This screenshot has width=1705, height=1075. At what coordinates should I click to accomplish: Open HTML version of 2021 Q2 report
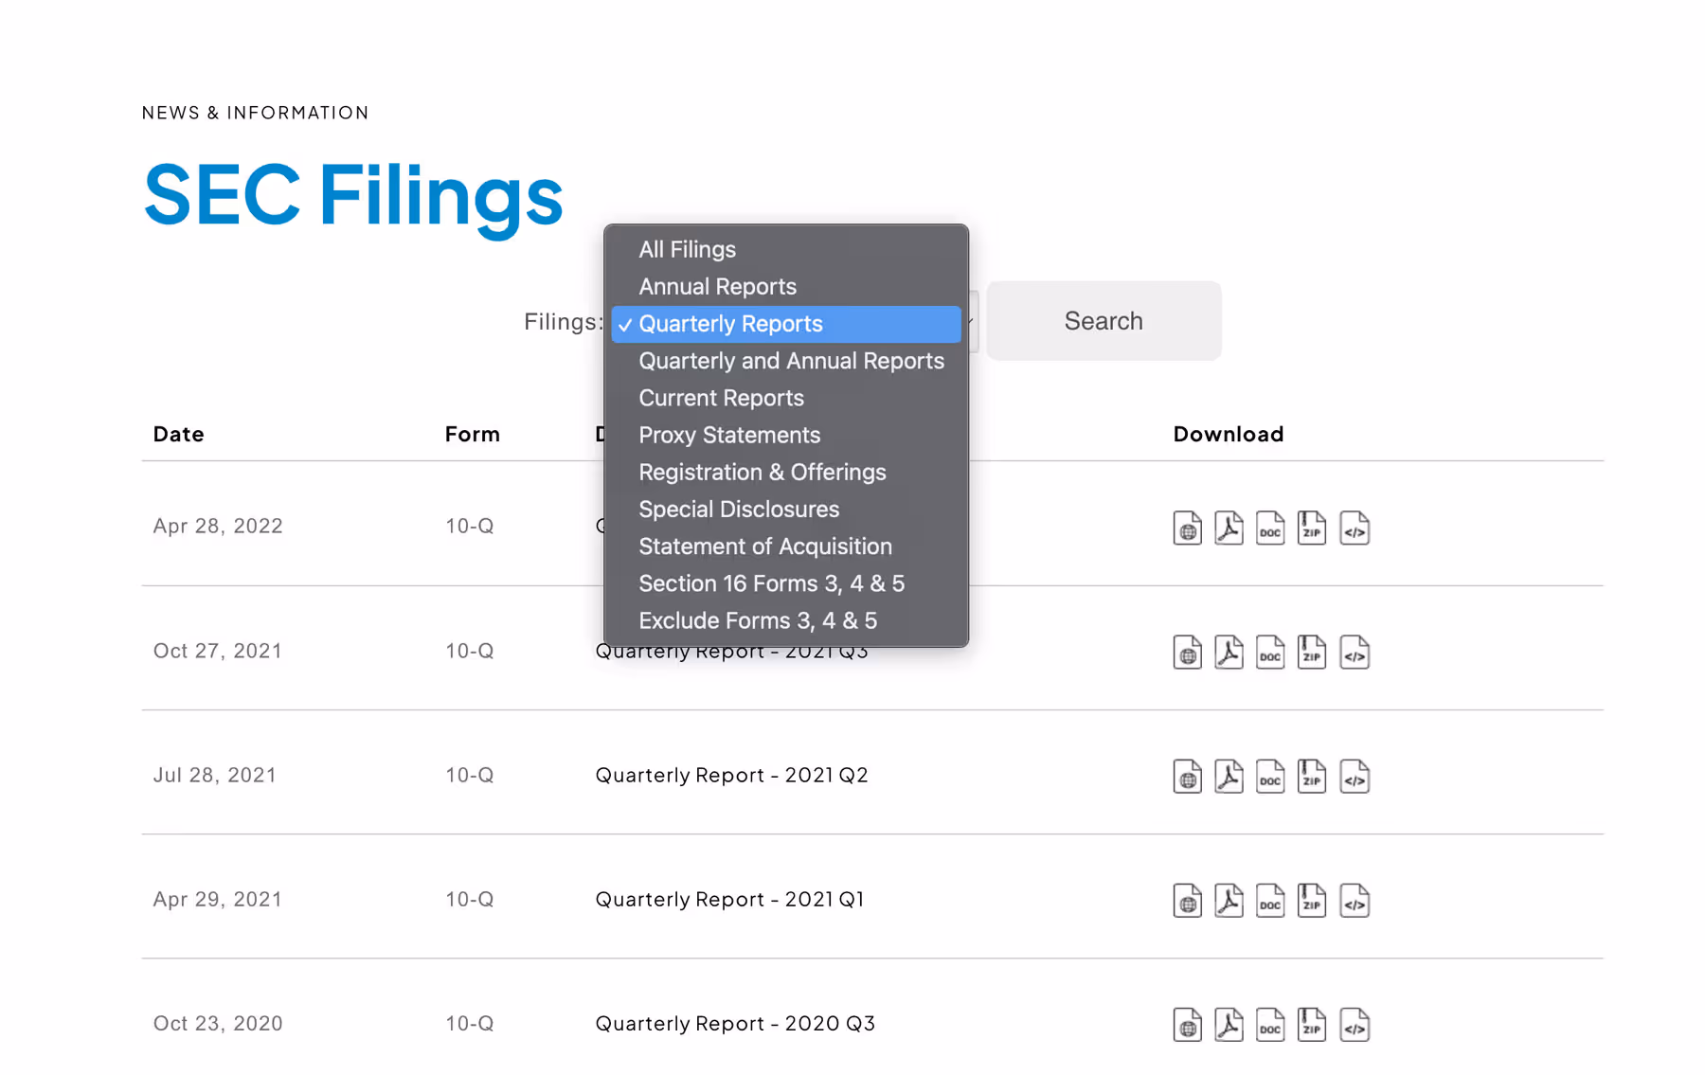1187,776
